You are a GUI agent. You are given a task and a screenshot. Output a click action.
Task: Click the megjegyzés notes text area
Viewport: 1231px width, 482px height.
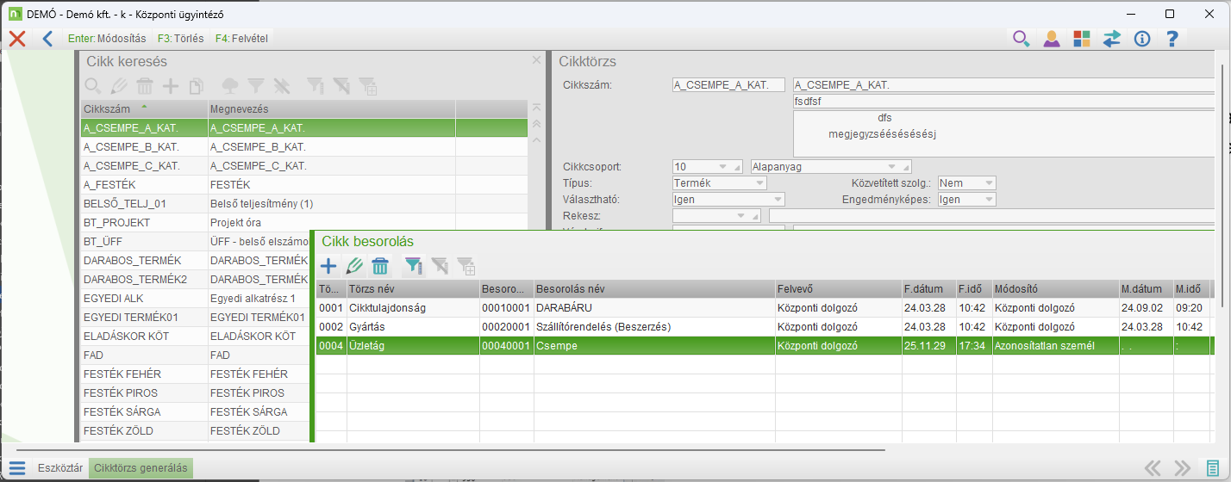[x=1004, y=133]
